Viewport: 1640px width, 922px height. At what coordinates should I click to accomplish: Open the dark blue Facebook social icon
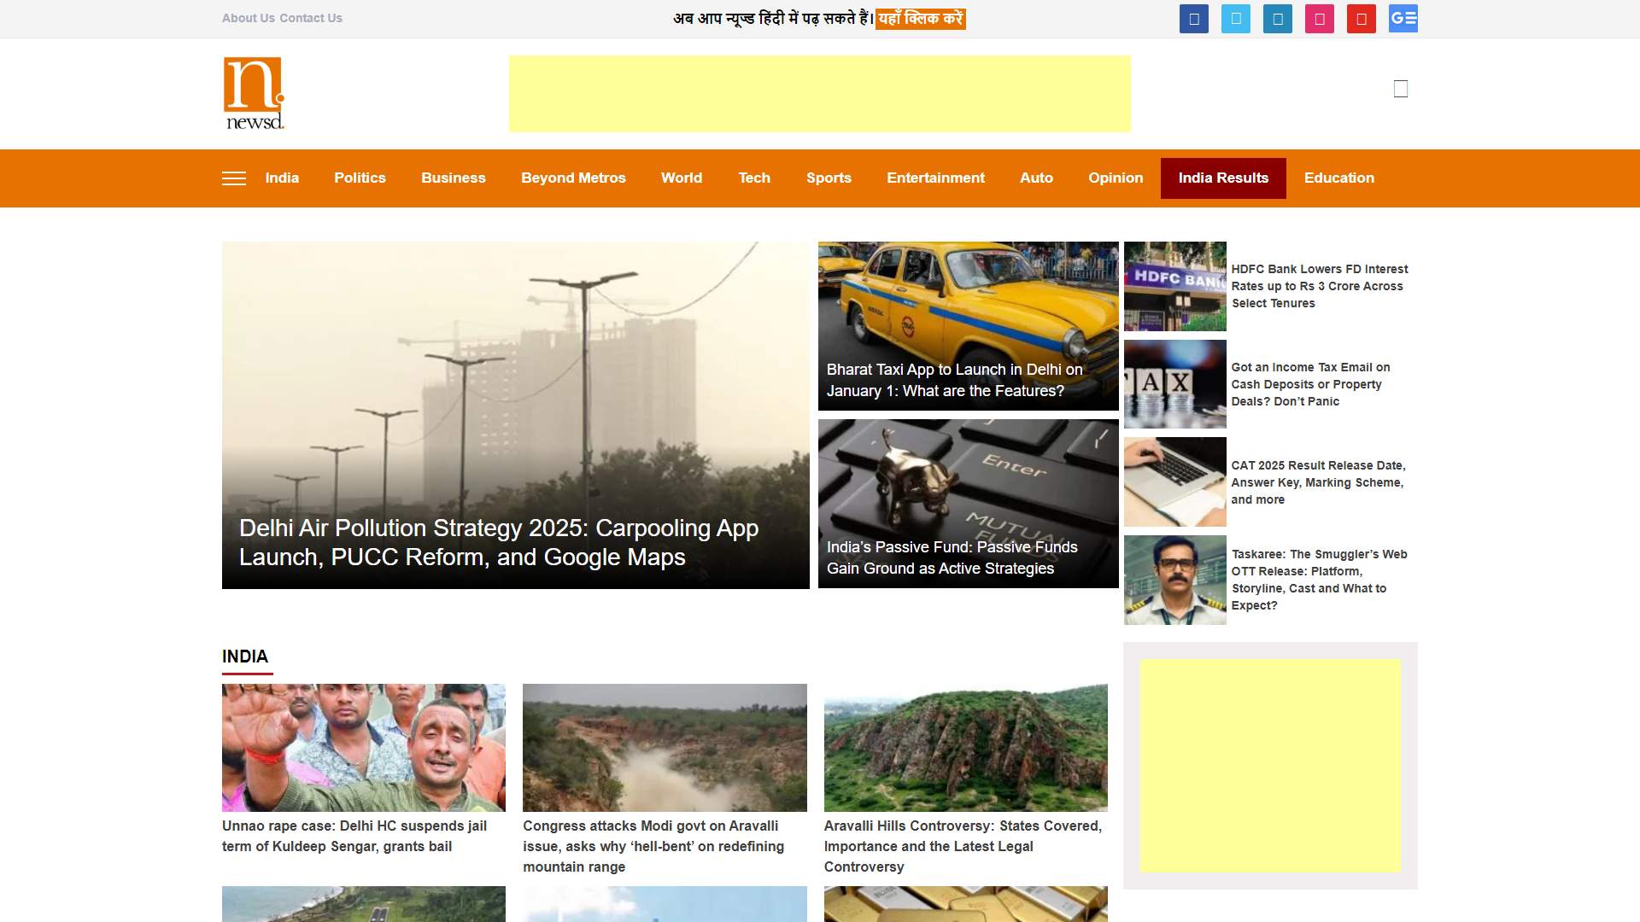(1193, 19)
